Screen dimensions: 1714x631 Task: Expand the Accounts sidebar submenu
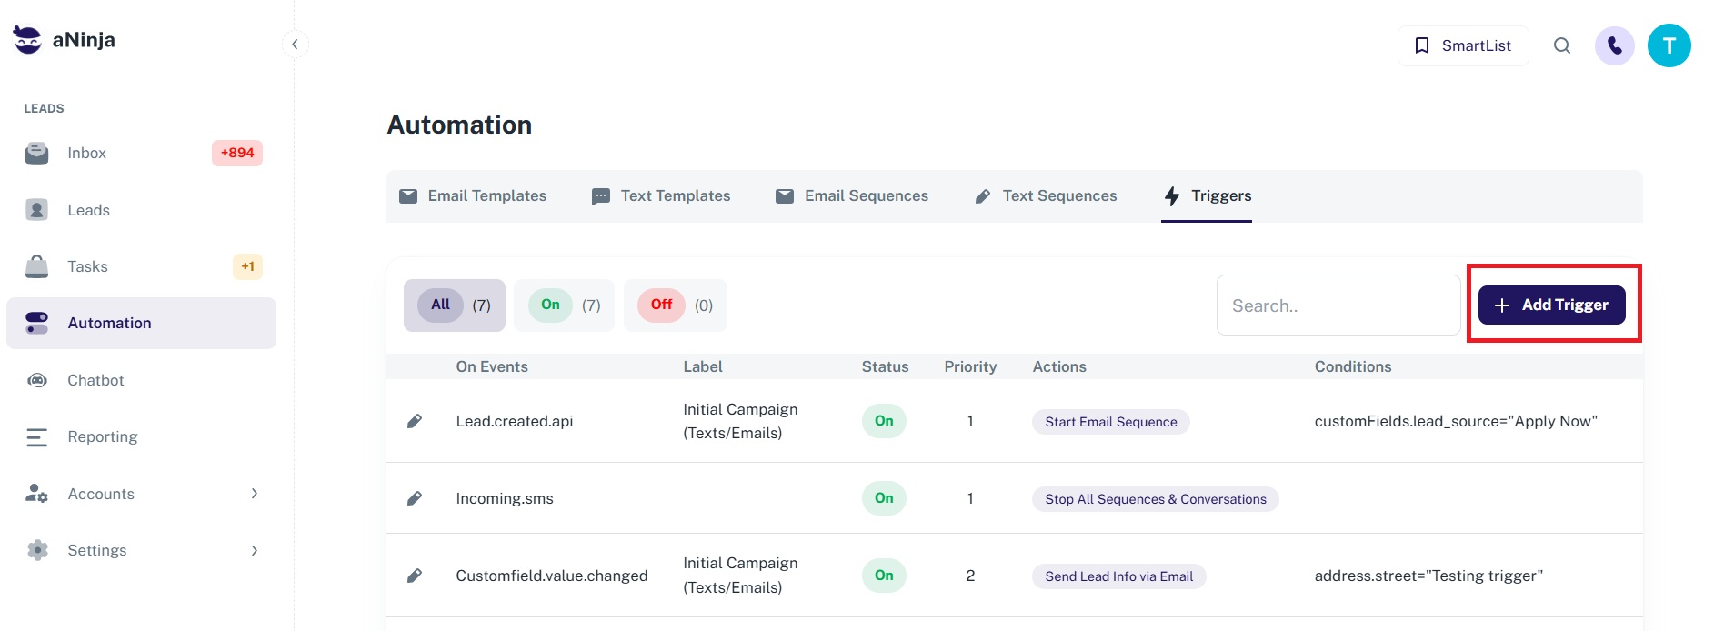click(x=254, y=494)
